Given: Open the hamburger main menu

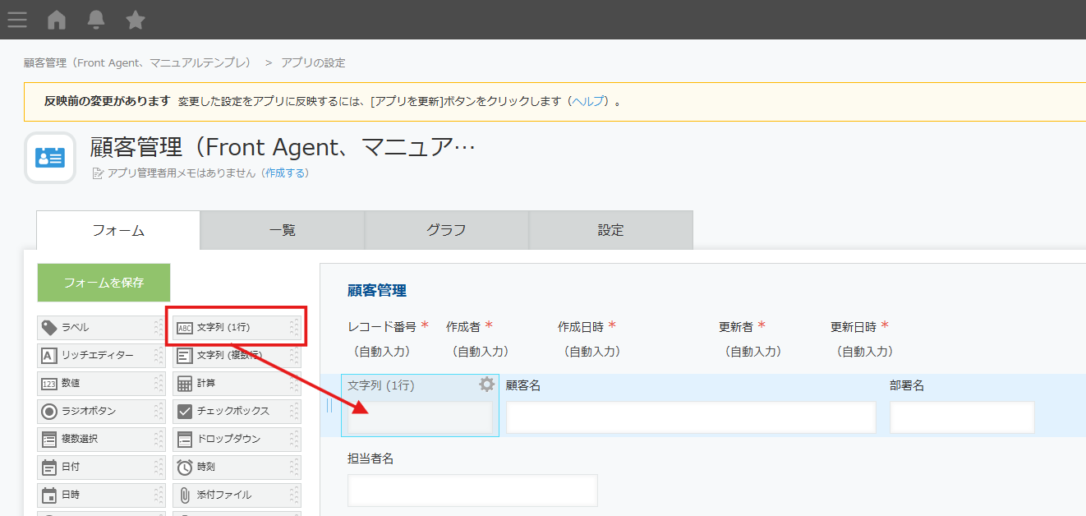Looking at the screenshot, I should pyautogui.click(x=17, y=20).
